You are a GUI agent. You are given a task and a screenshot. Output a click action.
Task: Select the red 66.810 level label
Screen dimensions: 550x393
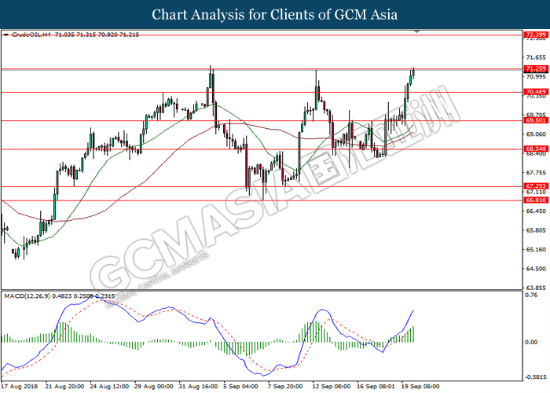(x=537, y=200)
